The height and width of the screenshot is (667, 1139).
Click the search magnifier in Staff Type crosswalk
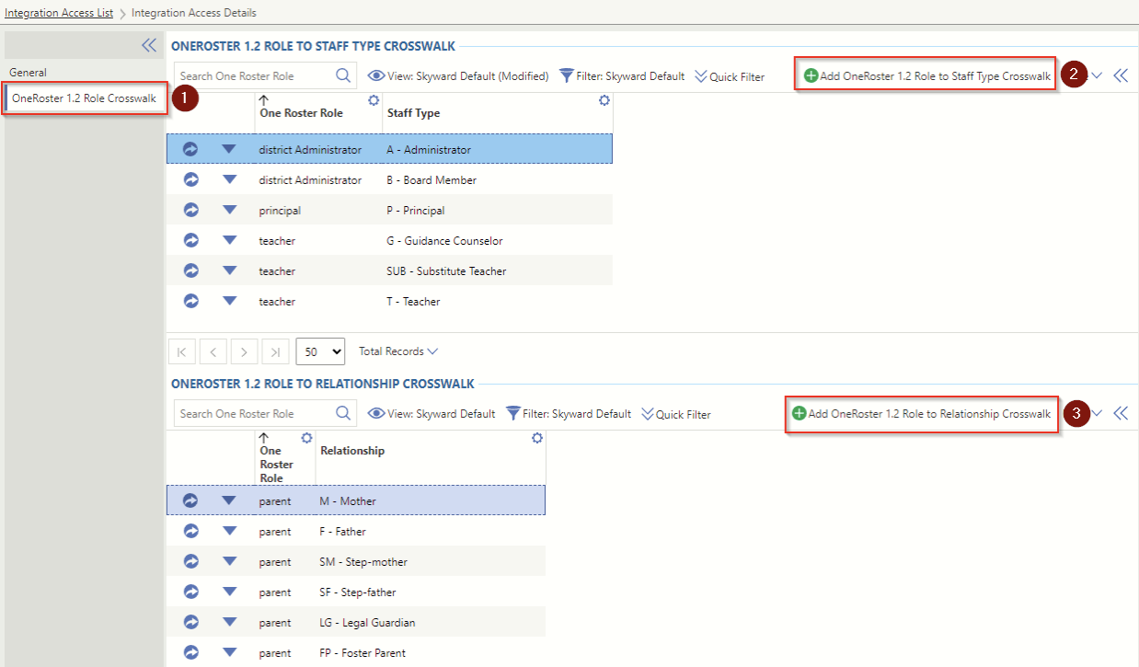343,75
